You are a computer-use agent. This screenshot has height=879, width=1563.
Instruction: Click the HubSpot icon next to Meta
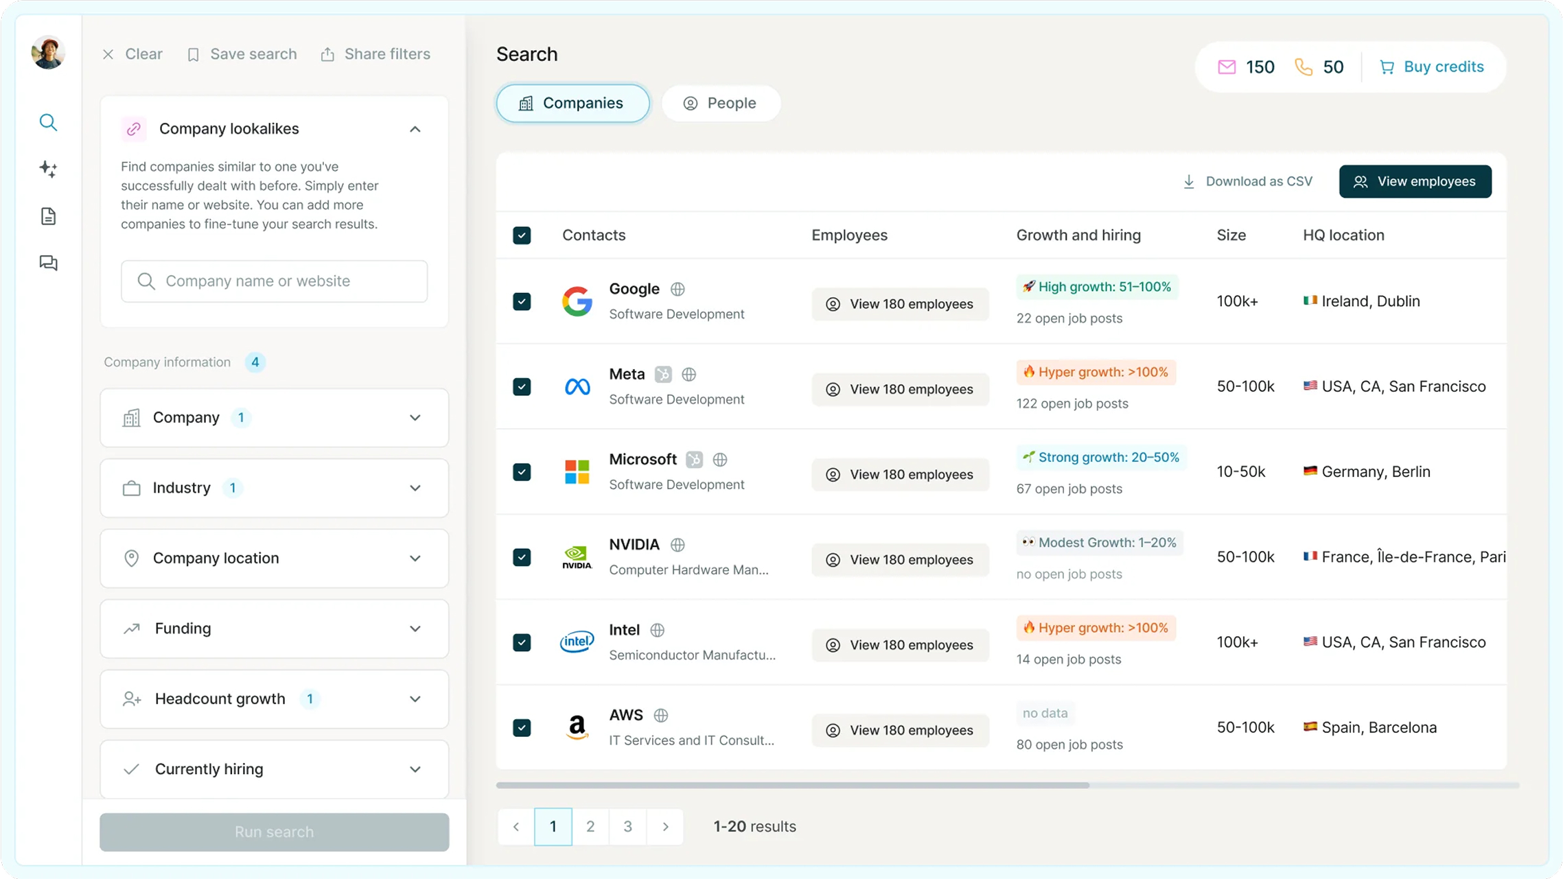662,374
